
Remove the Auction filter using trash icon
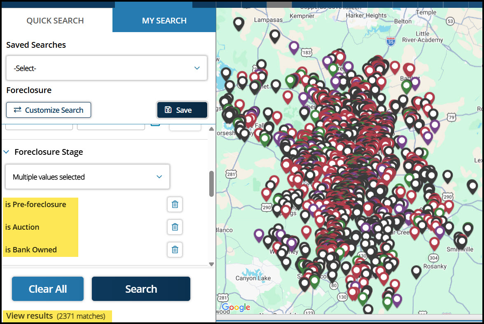coord(175,227)
